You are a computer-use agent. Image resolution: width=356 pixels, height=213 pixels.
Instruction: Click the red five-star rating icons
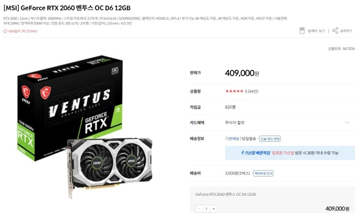[x=234, y=91]
